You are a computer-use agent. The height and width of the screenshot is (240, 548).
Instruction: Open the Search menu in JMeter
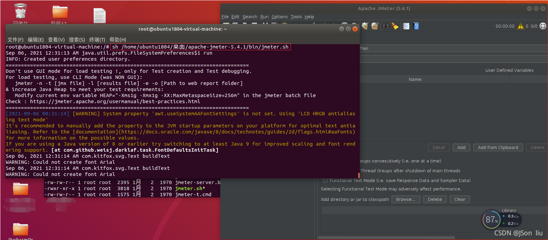click(x=250, y=17)
